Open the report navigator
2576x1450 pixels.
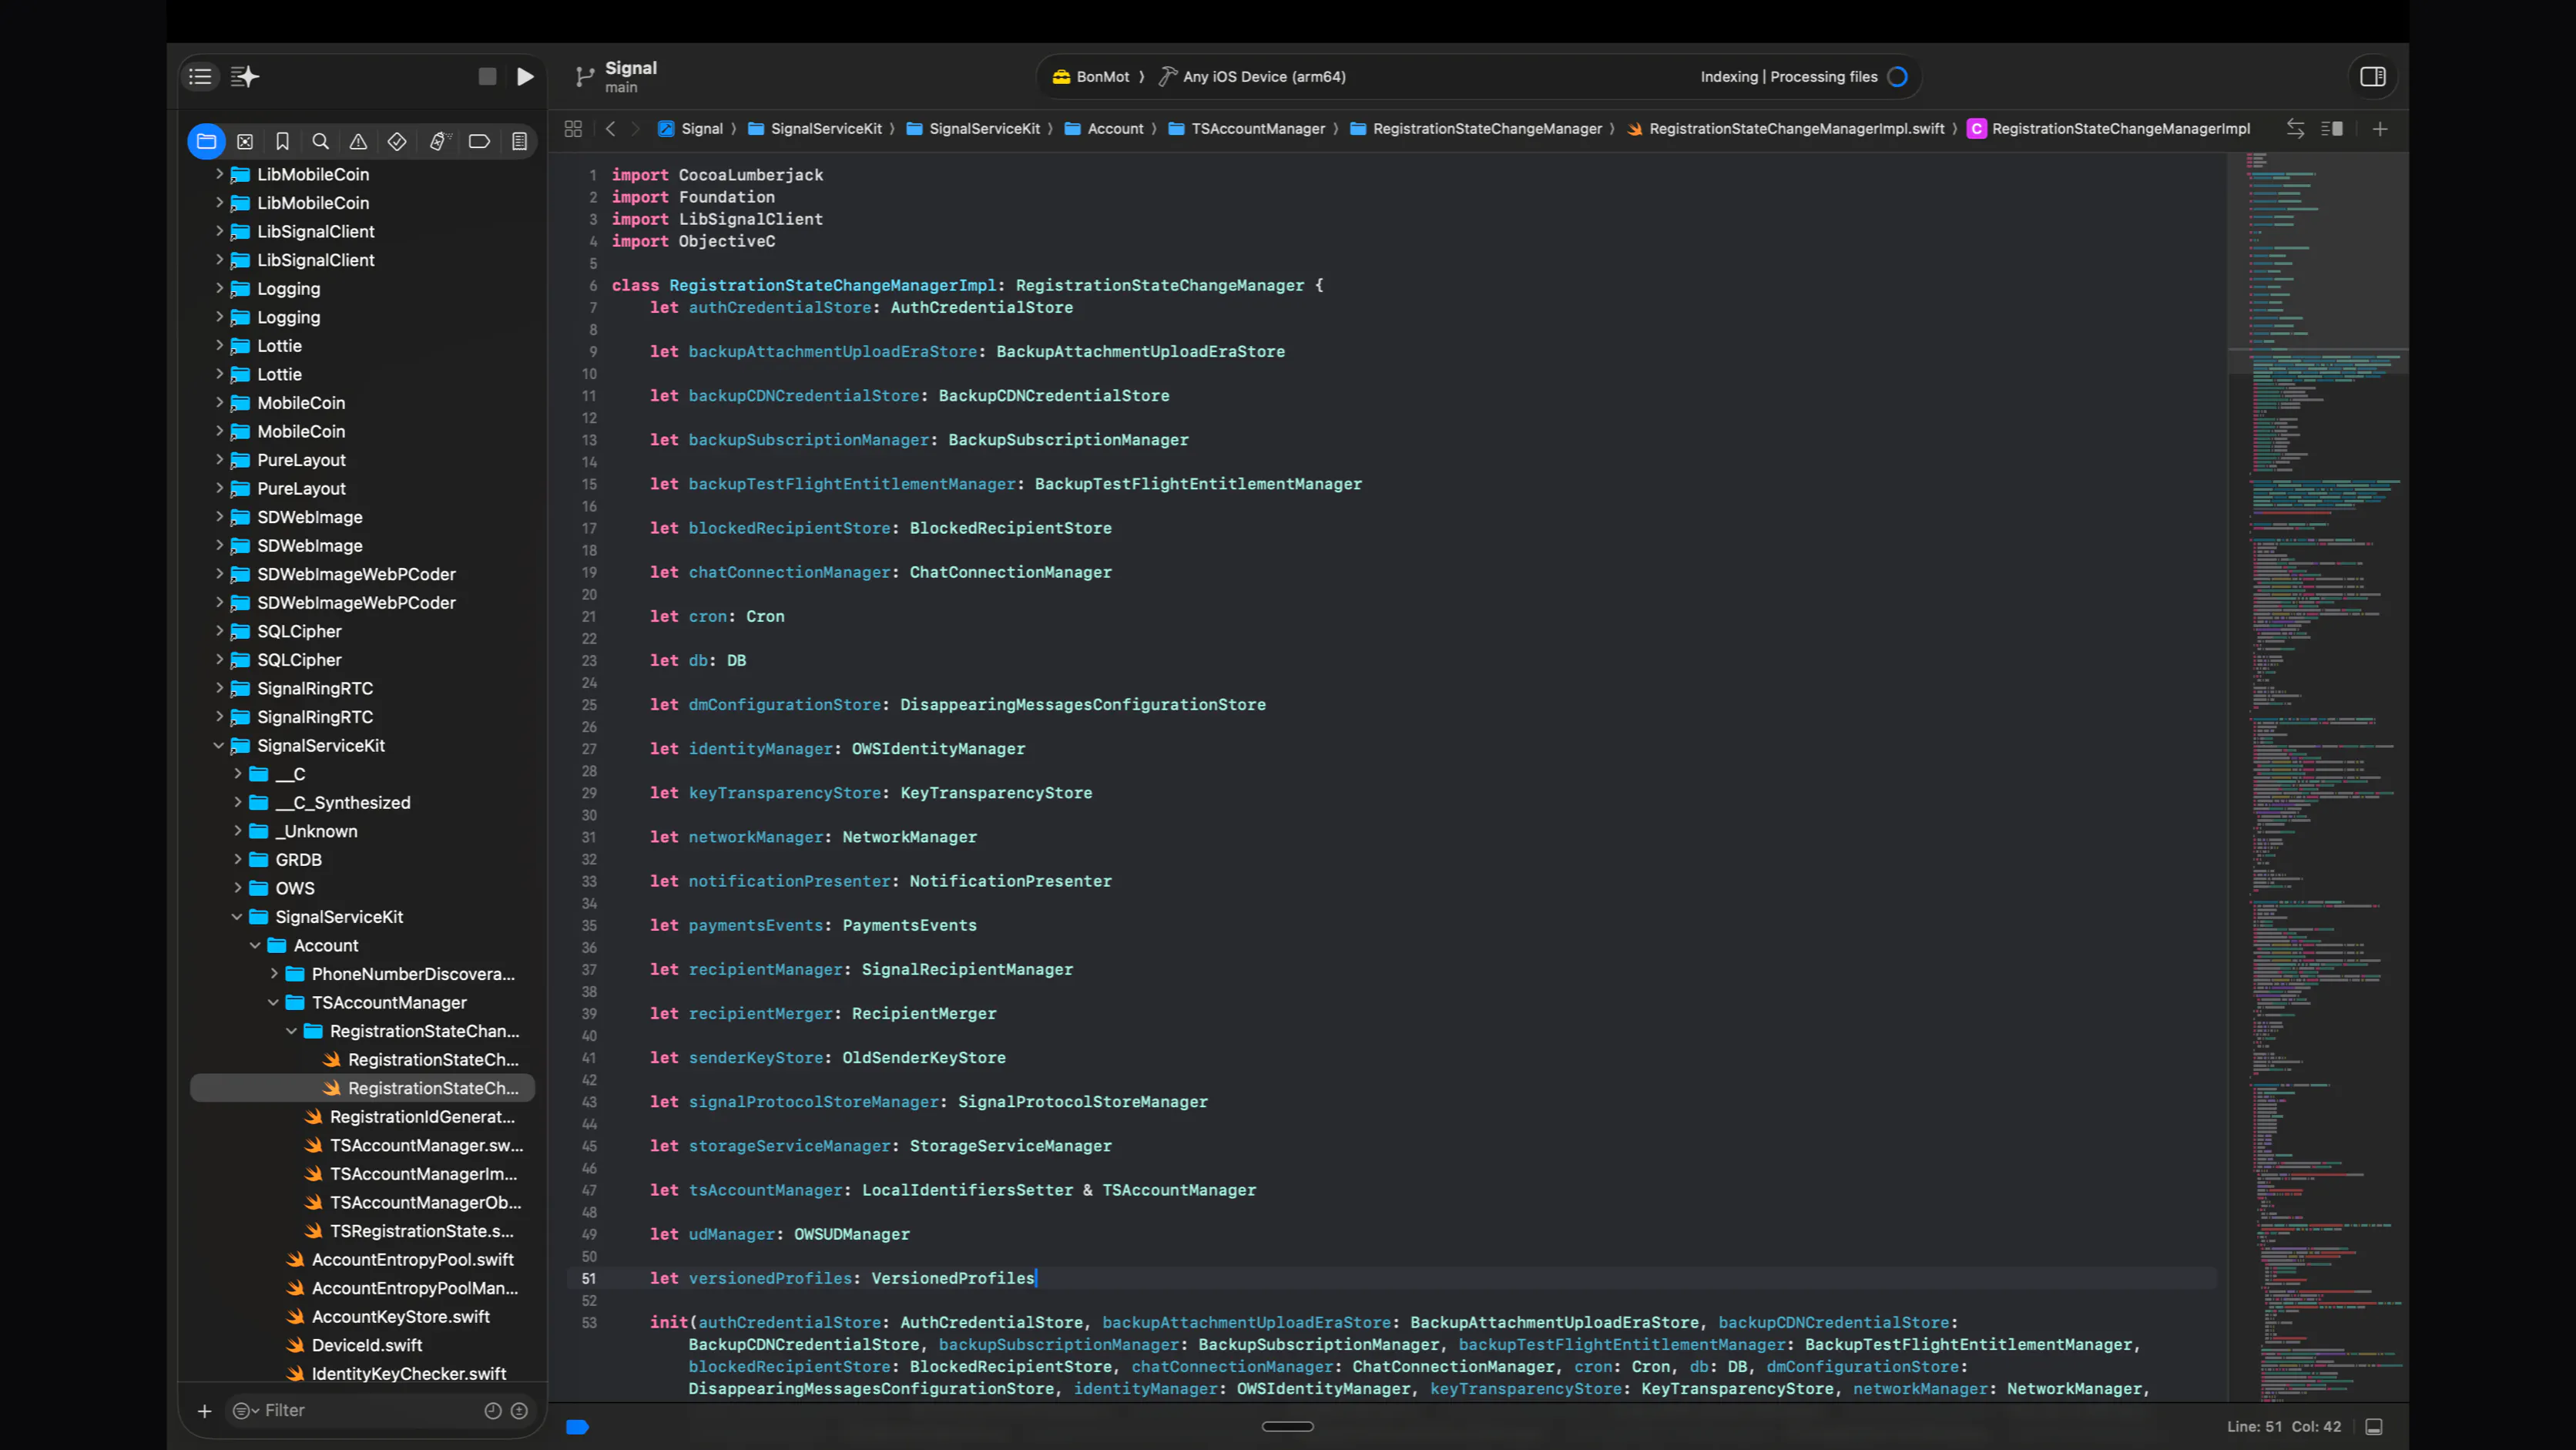pos(519,142)
